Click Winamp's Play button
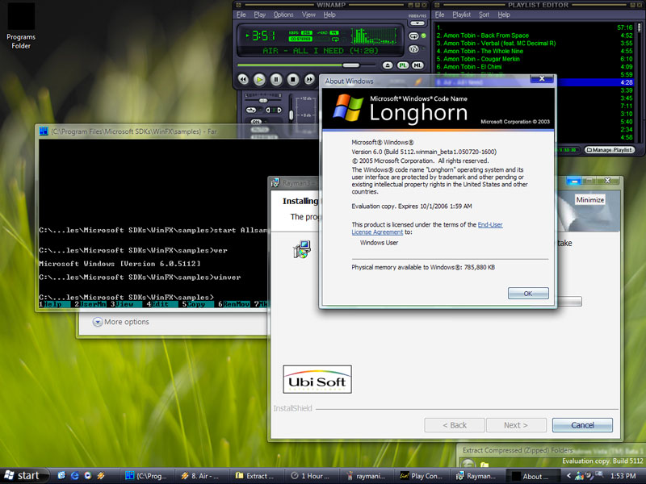Screen dimensions: 646x484 (259, 79)
